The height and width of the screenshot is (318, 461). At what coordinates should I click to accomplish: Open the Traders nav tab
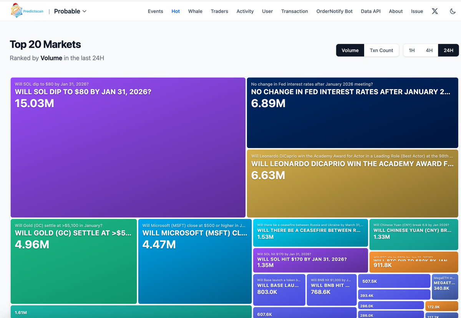tap(219, 11)
